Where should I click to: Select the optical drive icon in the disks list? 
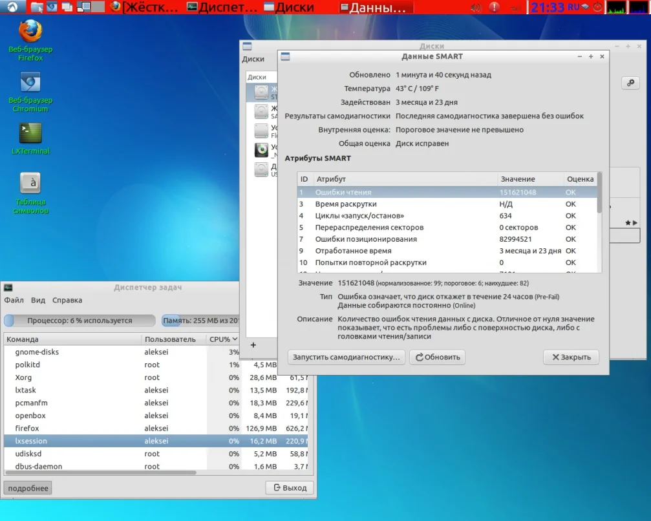click(261, 150)
